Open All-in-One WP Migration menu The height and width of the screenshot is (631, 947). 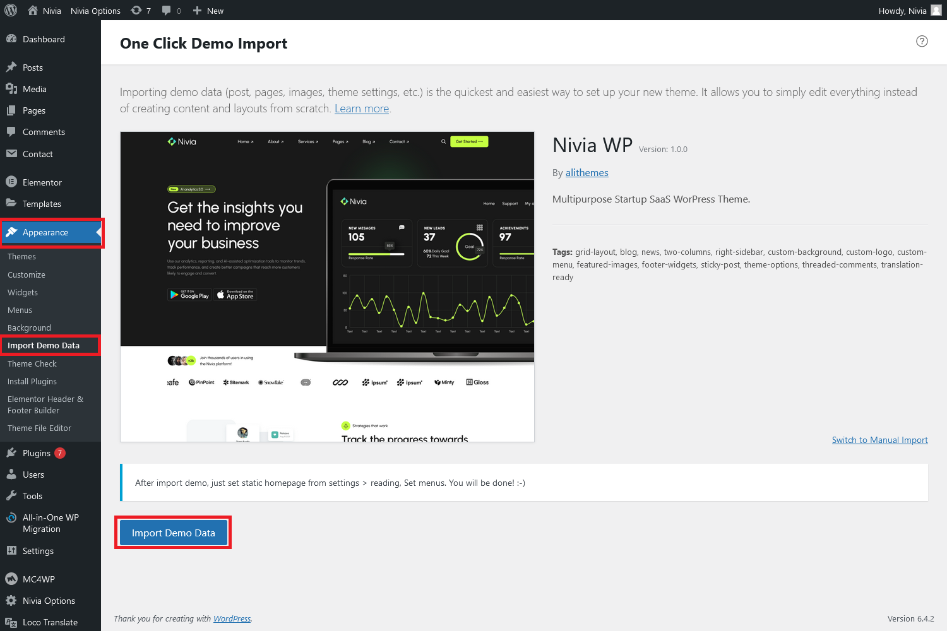point(50,523)
